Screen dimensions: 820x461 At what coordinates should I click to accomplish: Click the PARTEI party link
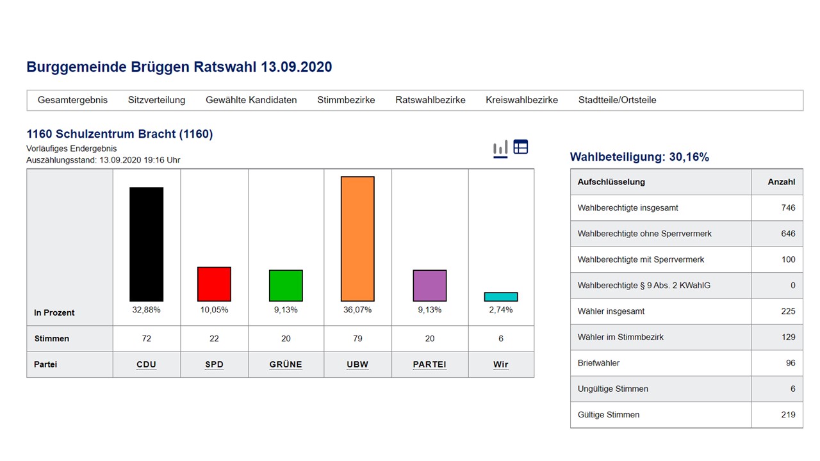click(x=429, y=364)
